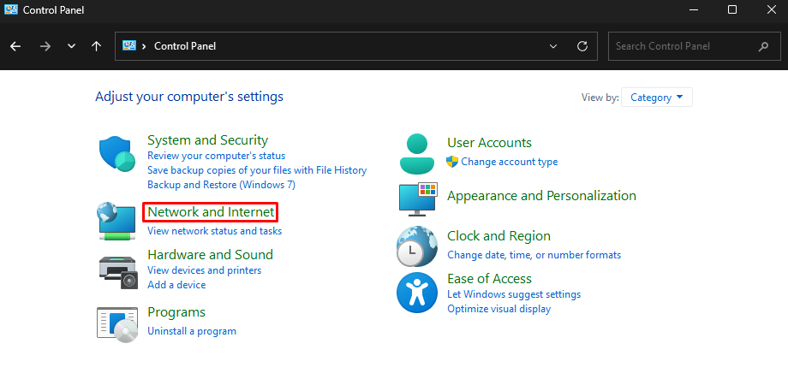The height and width of the screenshot is (391, 788).
Task: Click View network status and tasks
Action: 215,231
